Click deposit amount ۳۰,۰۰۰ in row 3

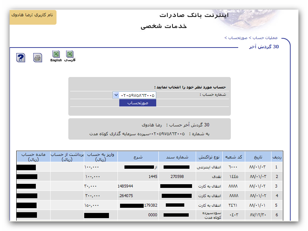point(90,186)
